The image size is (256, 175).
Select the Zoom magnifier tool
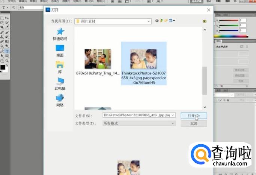click(7, 61)
